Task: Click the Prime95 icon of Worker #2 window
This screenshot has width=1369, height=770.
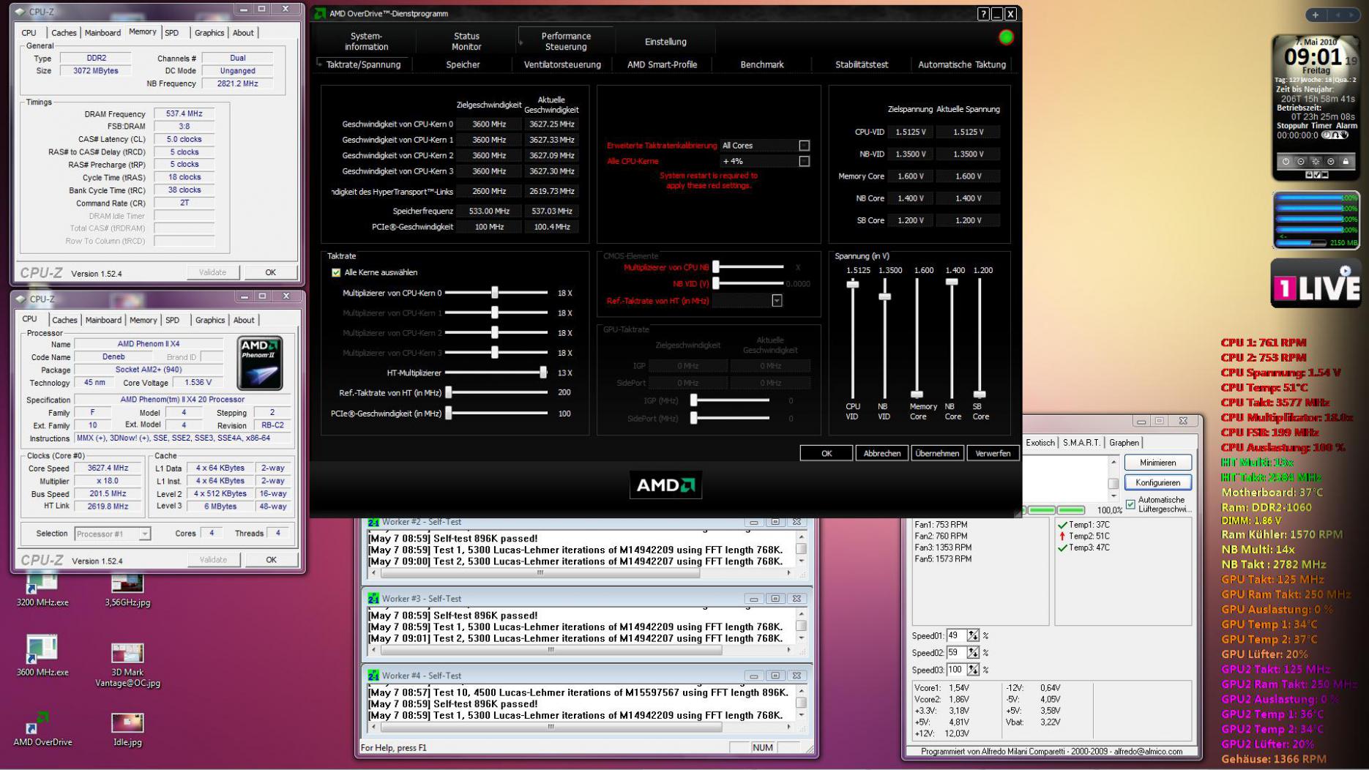Action: pyautogui.click(x=373, y=522)
